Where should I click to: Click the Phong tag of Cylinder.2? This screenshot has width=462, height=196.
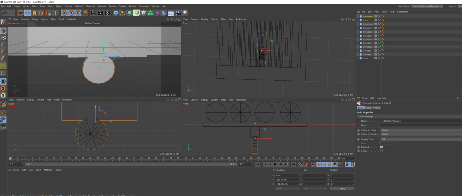click(x=383, y=47)
